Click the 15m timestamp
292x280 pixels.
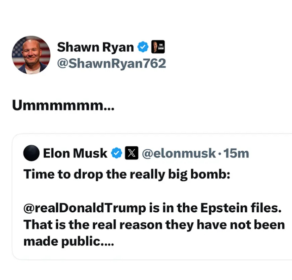click(236, 153)
